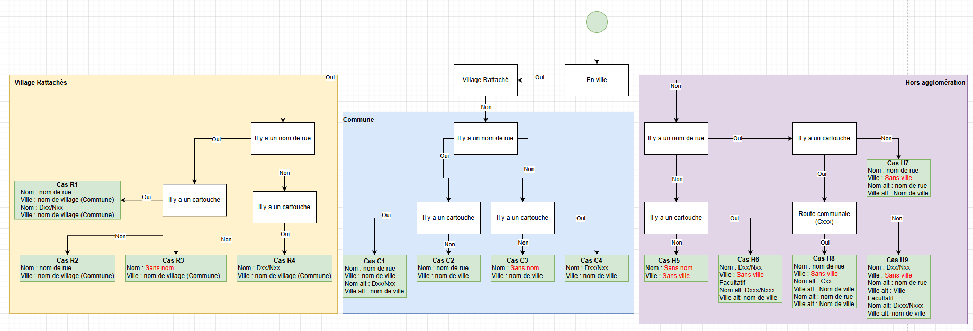
Task: Select the Cas C3 result box
Action: pos(522,268)
